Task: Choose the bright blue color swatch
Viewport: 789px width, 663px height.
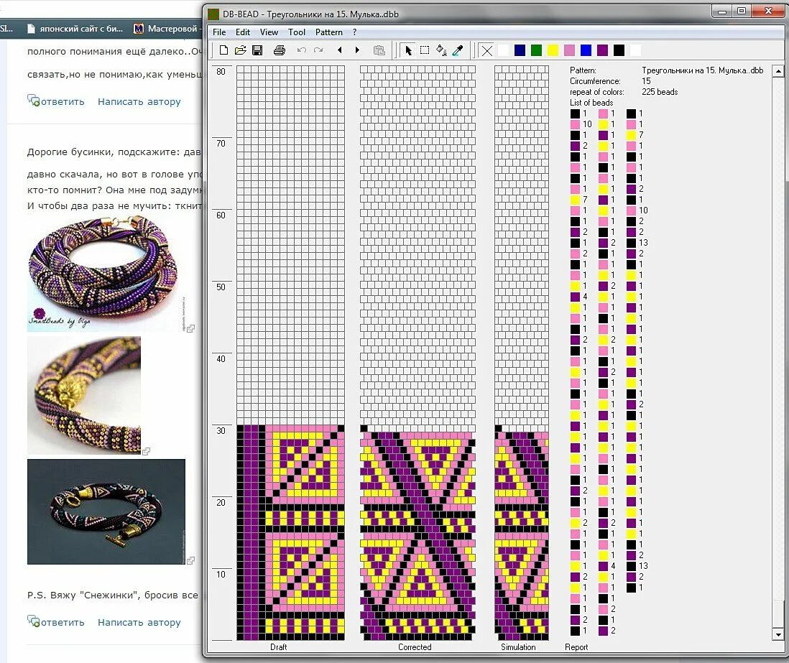Action: click(586, 50)
